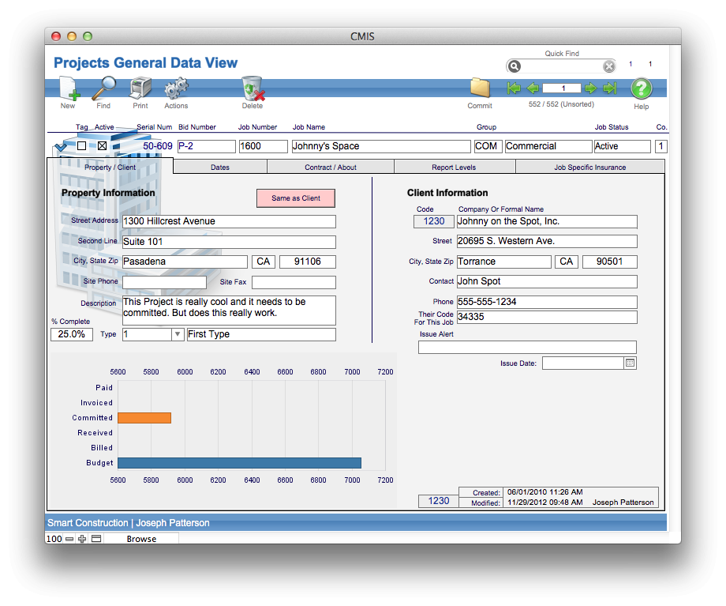Click the blue checkmark beside the record
Image resolution: width=726 pixels, height=606 pixels.
(62, 147)
